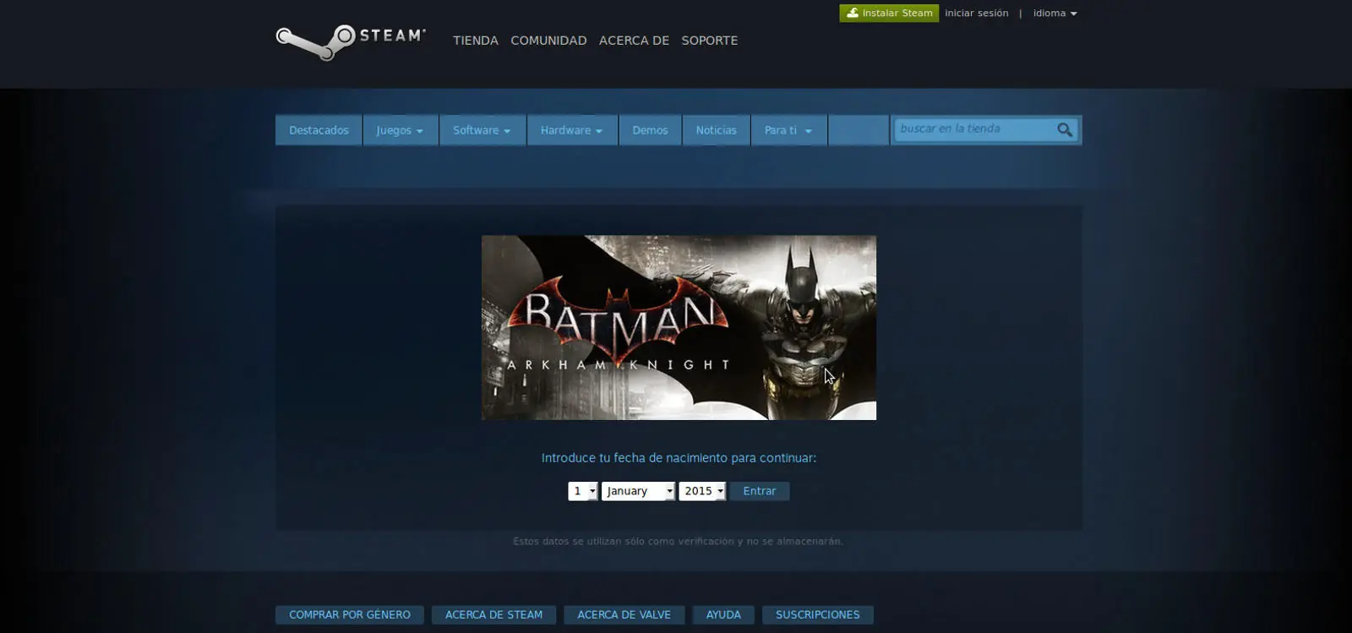Image resolution: width=1352 pixels, height=633 pixels.
Task: Click the Instalar Steam button
Action: pyautogui.click(x=889, y=13)
